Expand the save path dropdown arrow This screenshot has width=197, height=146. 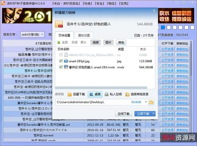click(x=146, y=102)
